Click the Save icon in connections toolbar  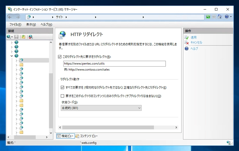point(16,36)
